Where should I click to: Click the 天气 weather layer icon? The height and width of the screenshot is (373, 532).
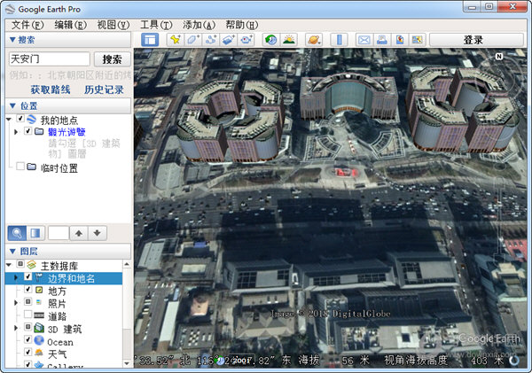click(x=39, y=353)
